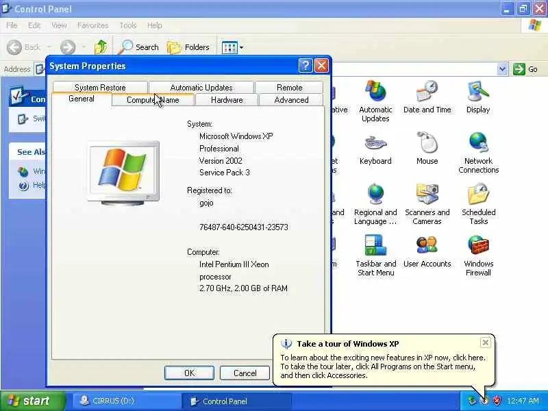Image resolution: width=548 pixels, height=411 pixels.
Task: Click the tour balloon message text
Action: click(383, 366)
